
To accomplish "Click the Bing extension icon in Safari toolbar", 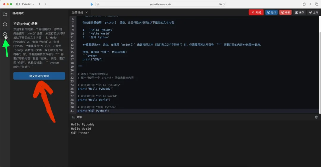I will coord(92,4).
